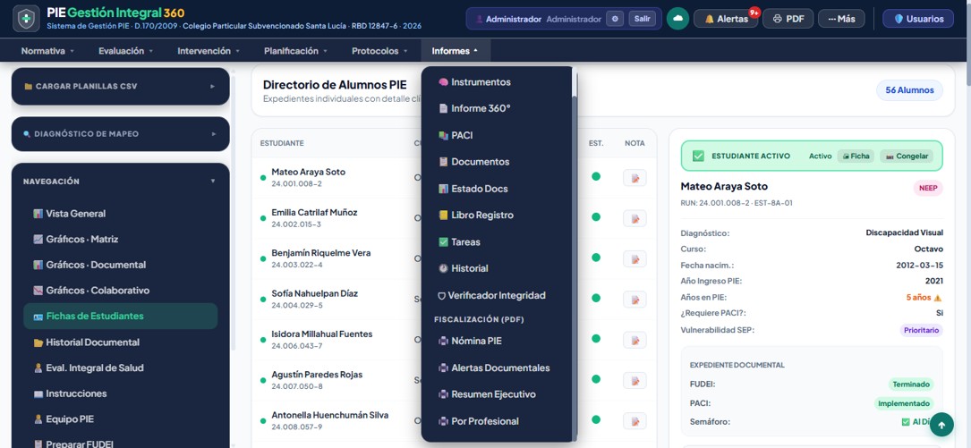Click the yellow book icon of Libro Registro
971x448 pixels.
(443, 216)
